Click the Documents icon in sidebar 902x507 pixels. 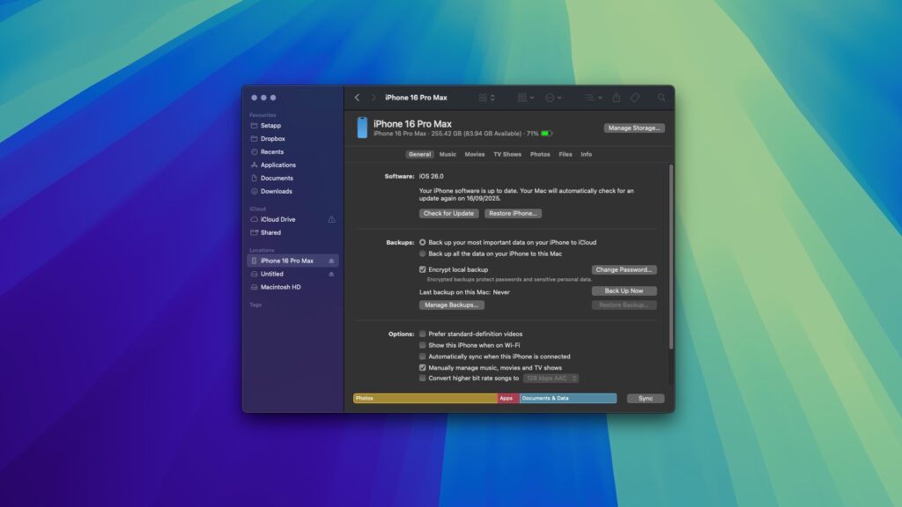tap(255, 178)
